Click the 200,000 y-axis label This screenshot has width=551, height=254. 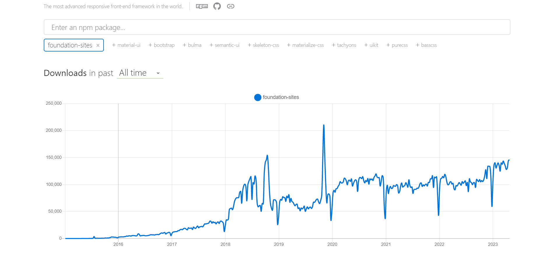(54, 130)
